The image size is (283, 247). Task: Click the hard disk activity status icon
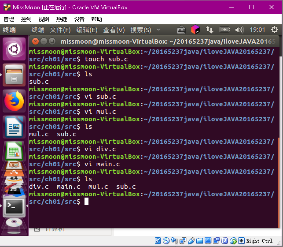coord(158,241)
